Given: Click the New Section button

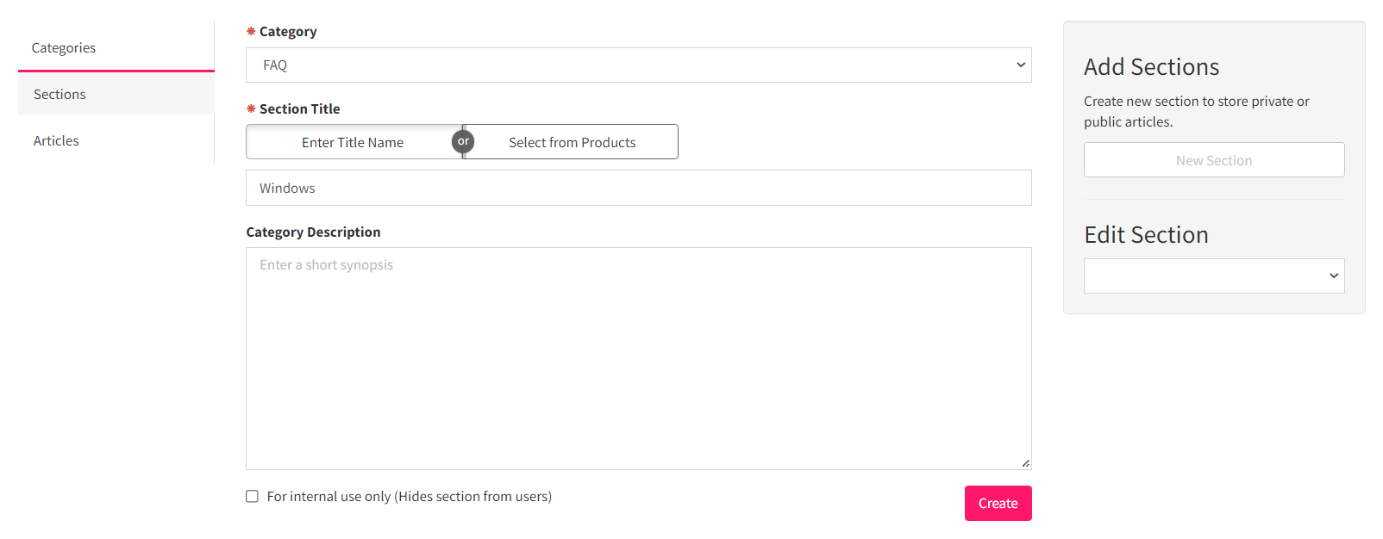Looking at the screenshot, I should tap(1213, 160).
